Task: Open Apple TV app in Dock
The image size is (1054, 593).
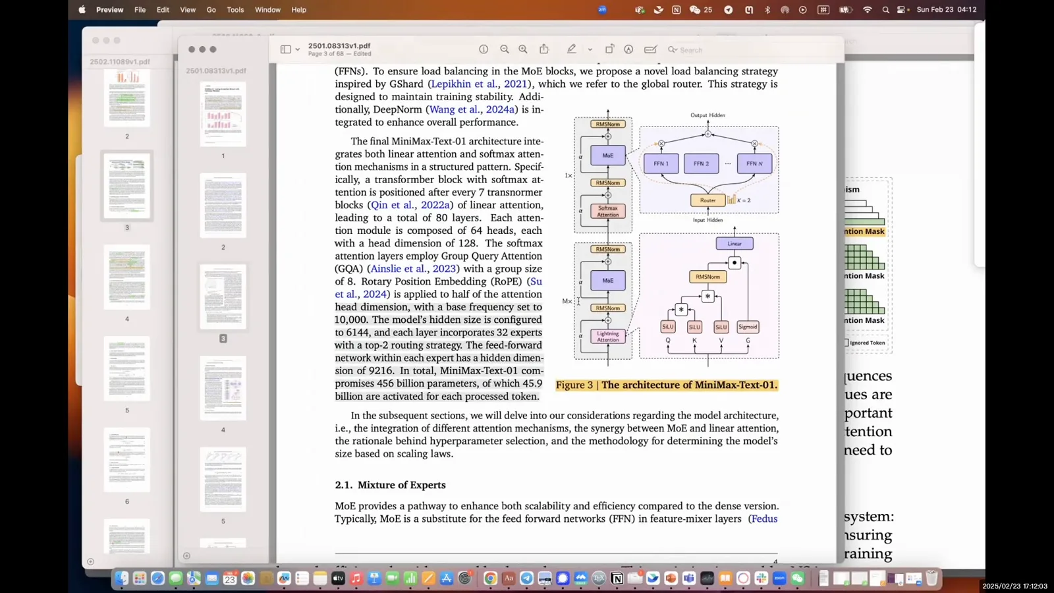Action: point(338,579)
